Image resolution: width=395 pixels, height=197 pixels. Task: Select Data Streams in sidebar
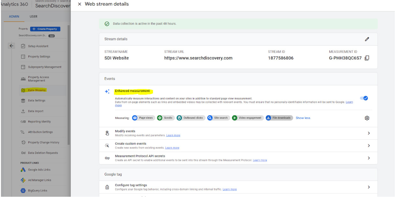[x=37, y=90]
